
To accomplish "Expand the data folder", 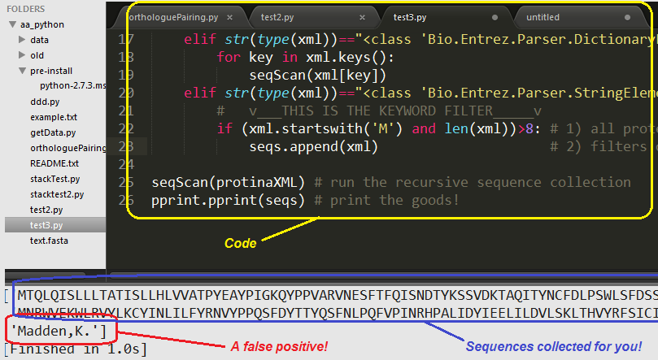I will (x=22, y=40).
